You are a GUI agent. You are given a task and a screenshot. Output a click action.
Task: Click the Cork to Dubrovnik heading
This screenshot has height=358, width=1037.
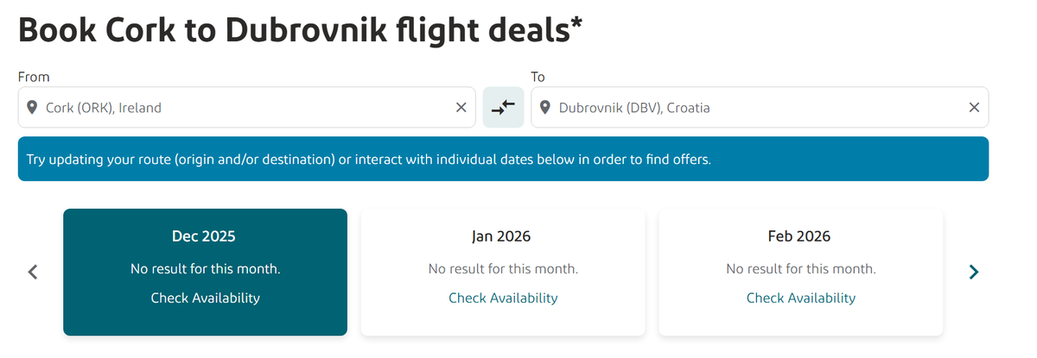click(x=300, y=30)
